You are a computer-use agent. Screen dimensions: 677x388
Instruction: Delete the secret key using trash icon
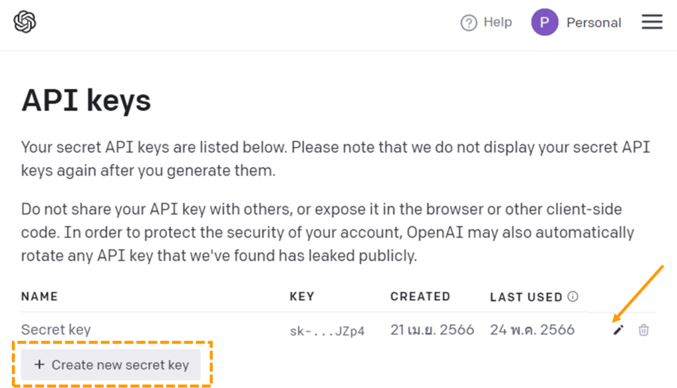point(643,330)
